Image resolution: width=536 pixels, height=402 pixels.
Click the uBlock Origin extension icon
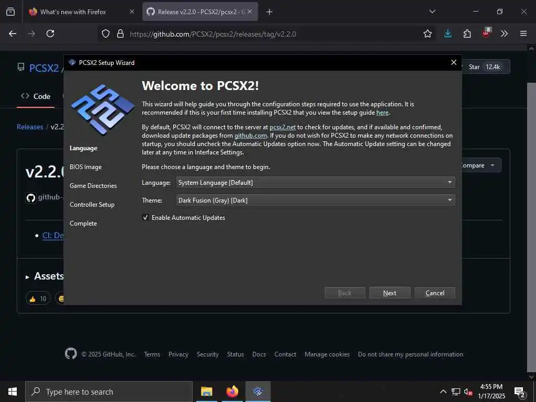pos(486,33)
